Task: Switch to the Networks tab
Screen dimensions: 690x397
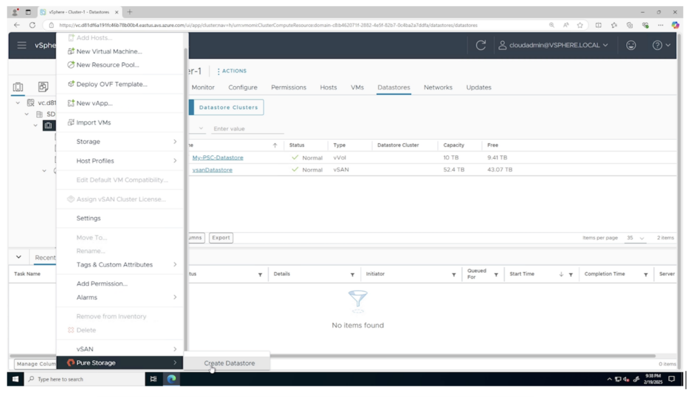Action: pos(438,87)
